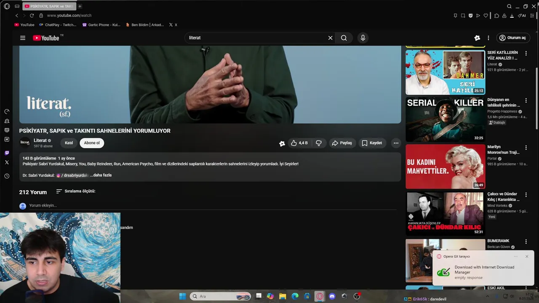Open File Explorer from the taskbar
This screenshot has height=303, width=539.
coord(283,296)
